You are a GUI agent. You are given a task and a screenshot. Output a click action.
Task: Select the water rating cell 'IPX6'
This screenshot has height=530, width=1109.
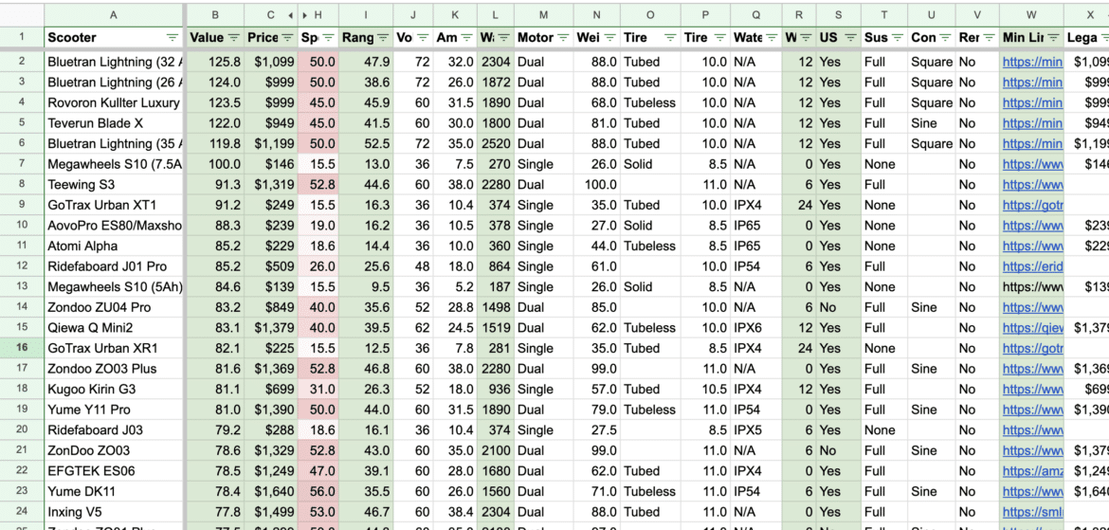click(756, 328)
